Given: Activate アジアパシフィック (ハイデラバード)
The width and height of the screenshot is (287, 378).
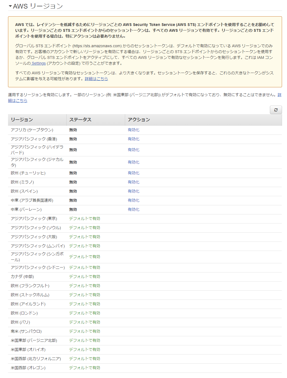Looking at the screenshot, I should click(133, 150).
